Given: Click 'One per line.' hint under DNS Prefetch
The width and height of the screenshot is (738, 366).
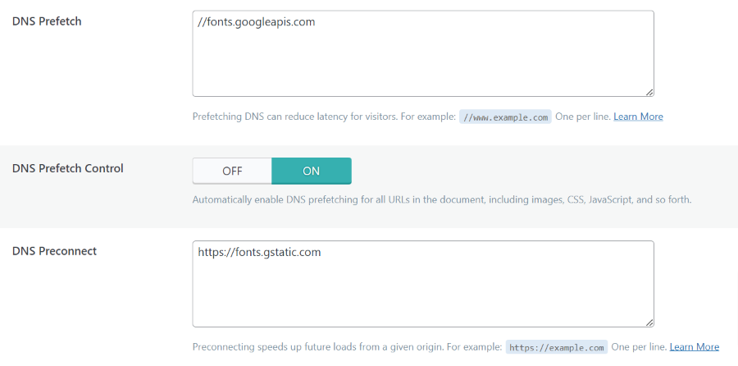Looking at the screenshot, I should [x=582, y=117].
